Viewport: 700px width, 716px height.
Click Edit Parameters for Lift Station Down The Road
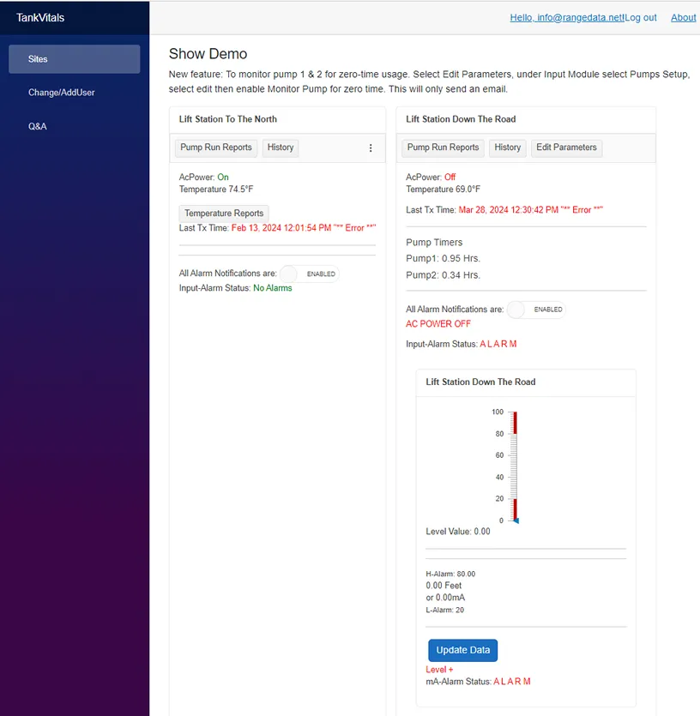tap(566, 147)
